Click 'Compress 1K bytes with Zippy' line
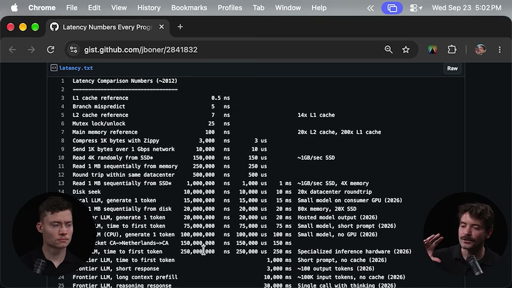 [x=116, y=141]
